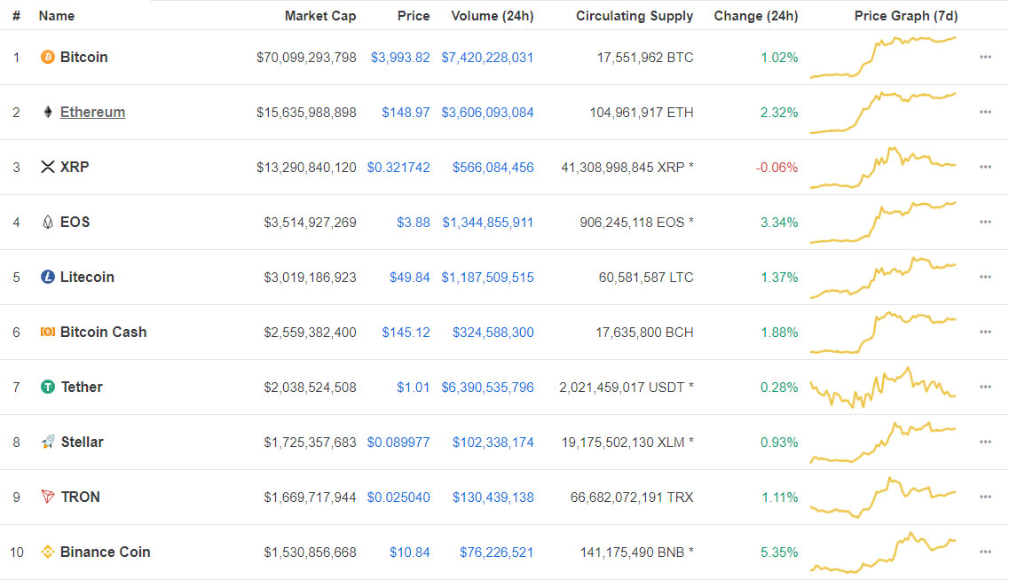Click TRON volume $130,439,138
Image resolution: width=1009 pixels, height=580 pixels.
pyautogui.click(x=493, y=497)
